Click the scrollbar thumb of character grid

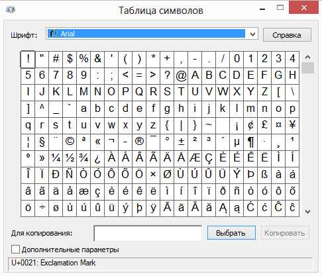[307, 68]
